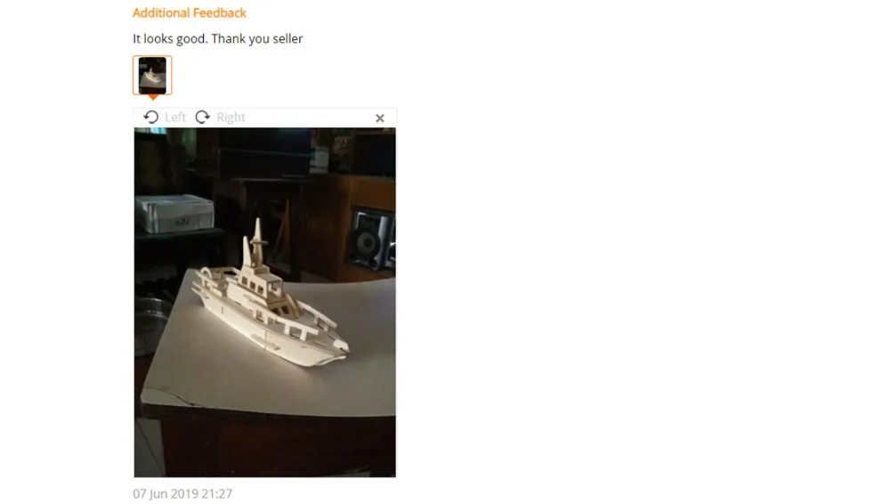Click the rotate left counterclockwise arrow icon
This screenshot has width=890, height=504.
coord(151,117)
